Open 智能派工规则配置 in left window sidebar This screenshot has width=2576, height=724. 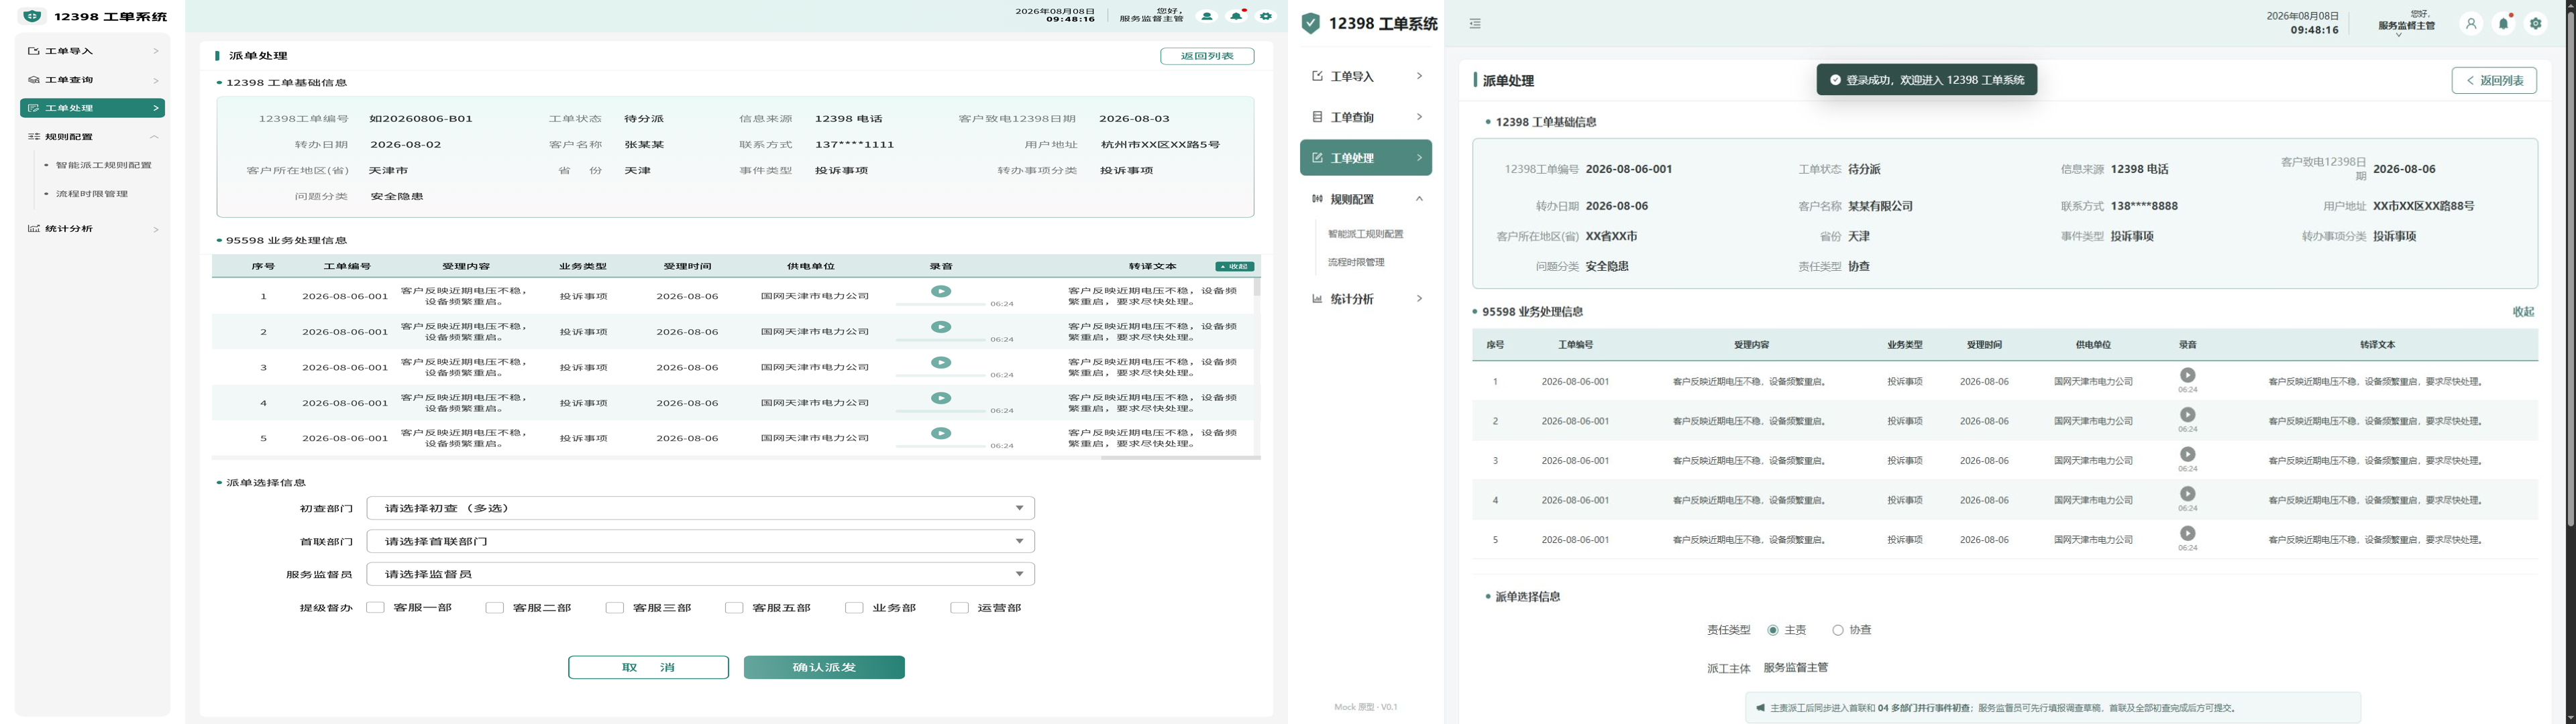point(104,165)
